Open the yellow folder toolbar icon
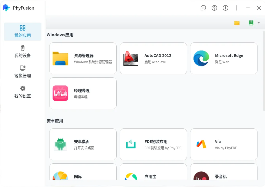Screen dimensions: 265x187 [x=237, y=23]
